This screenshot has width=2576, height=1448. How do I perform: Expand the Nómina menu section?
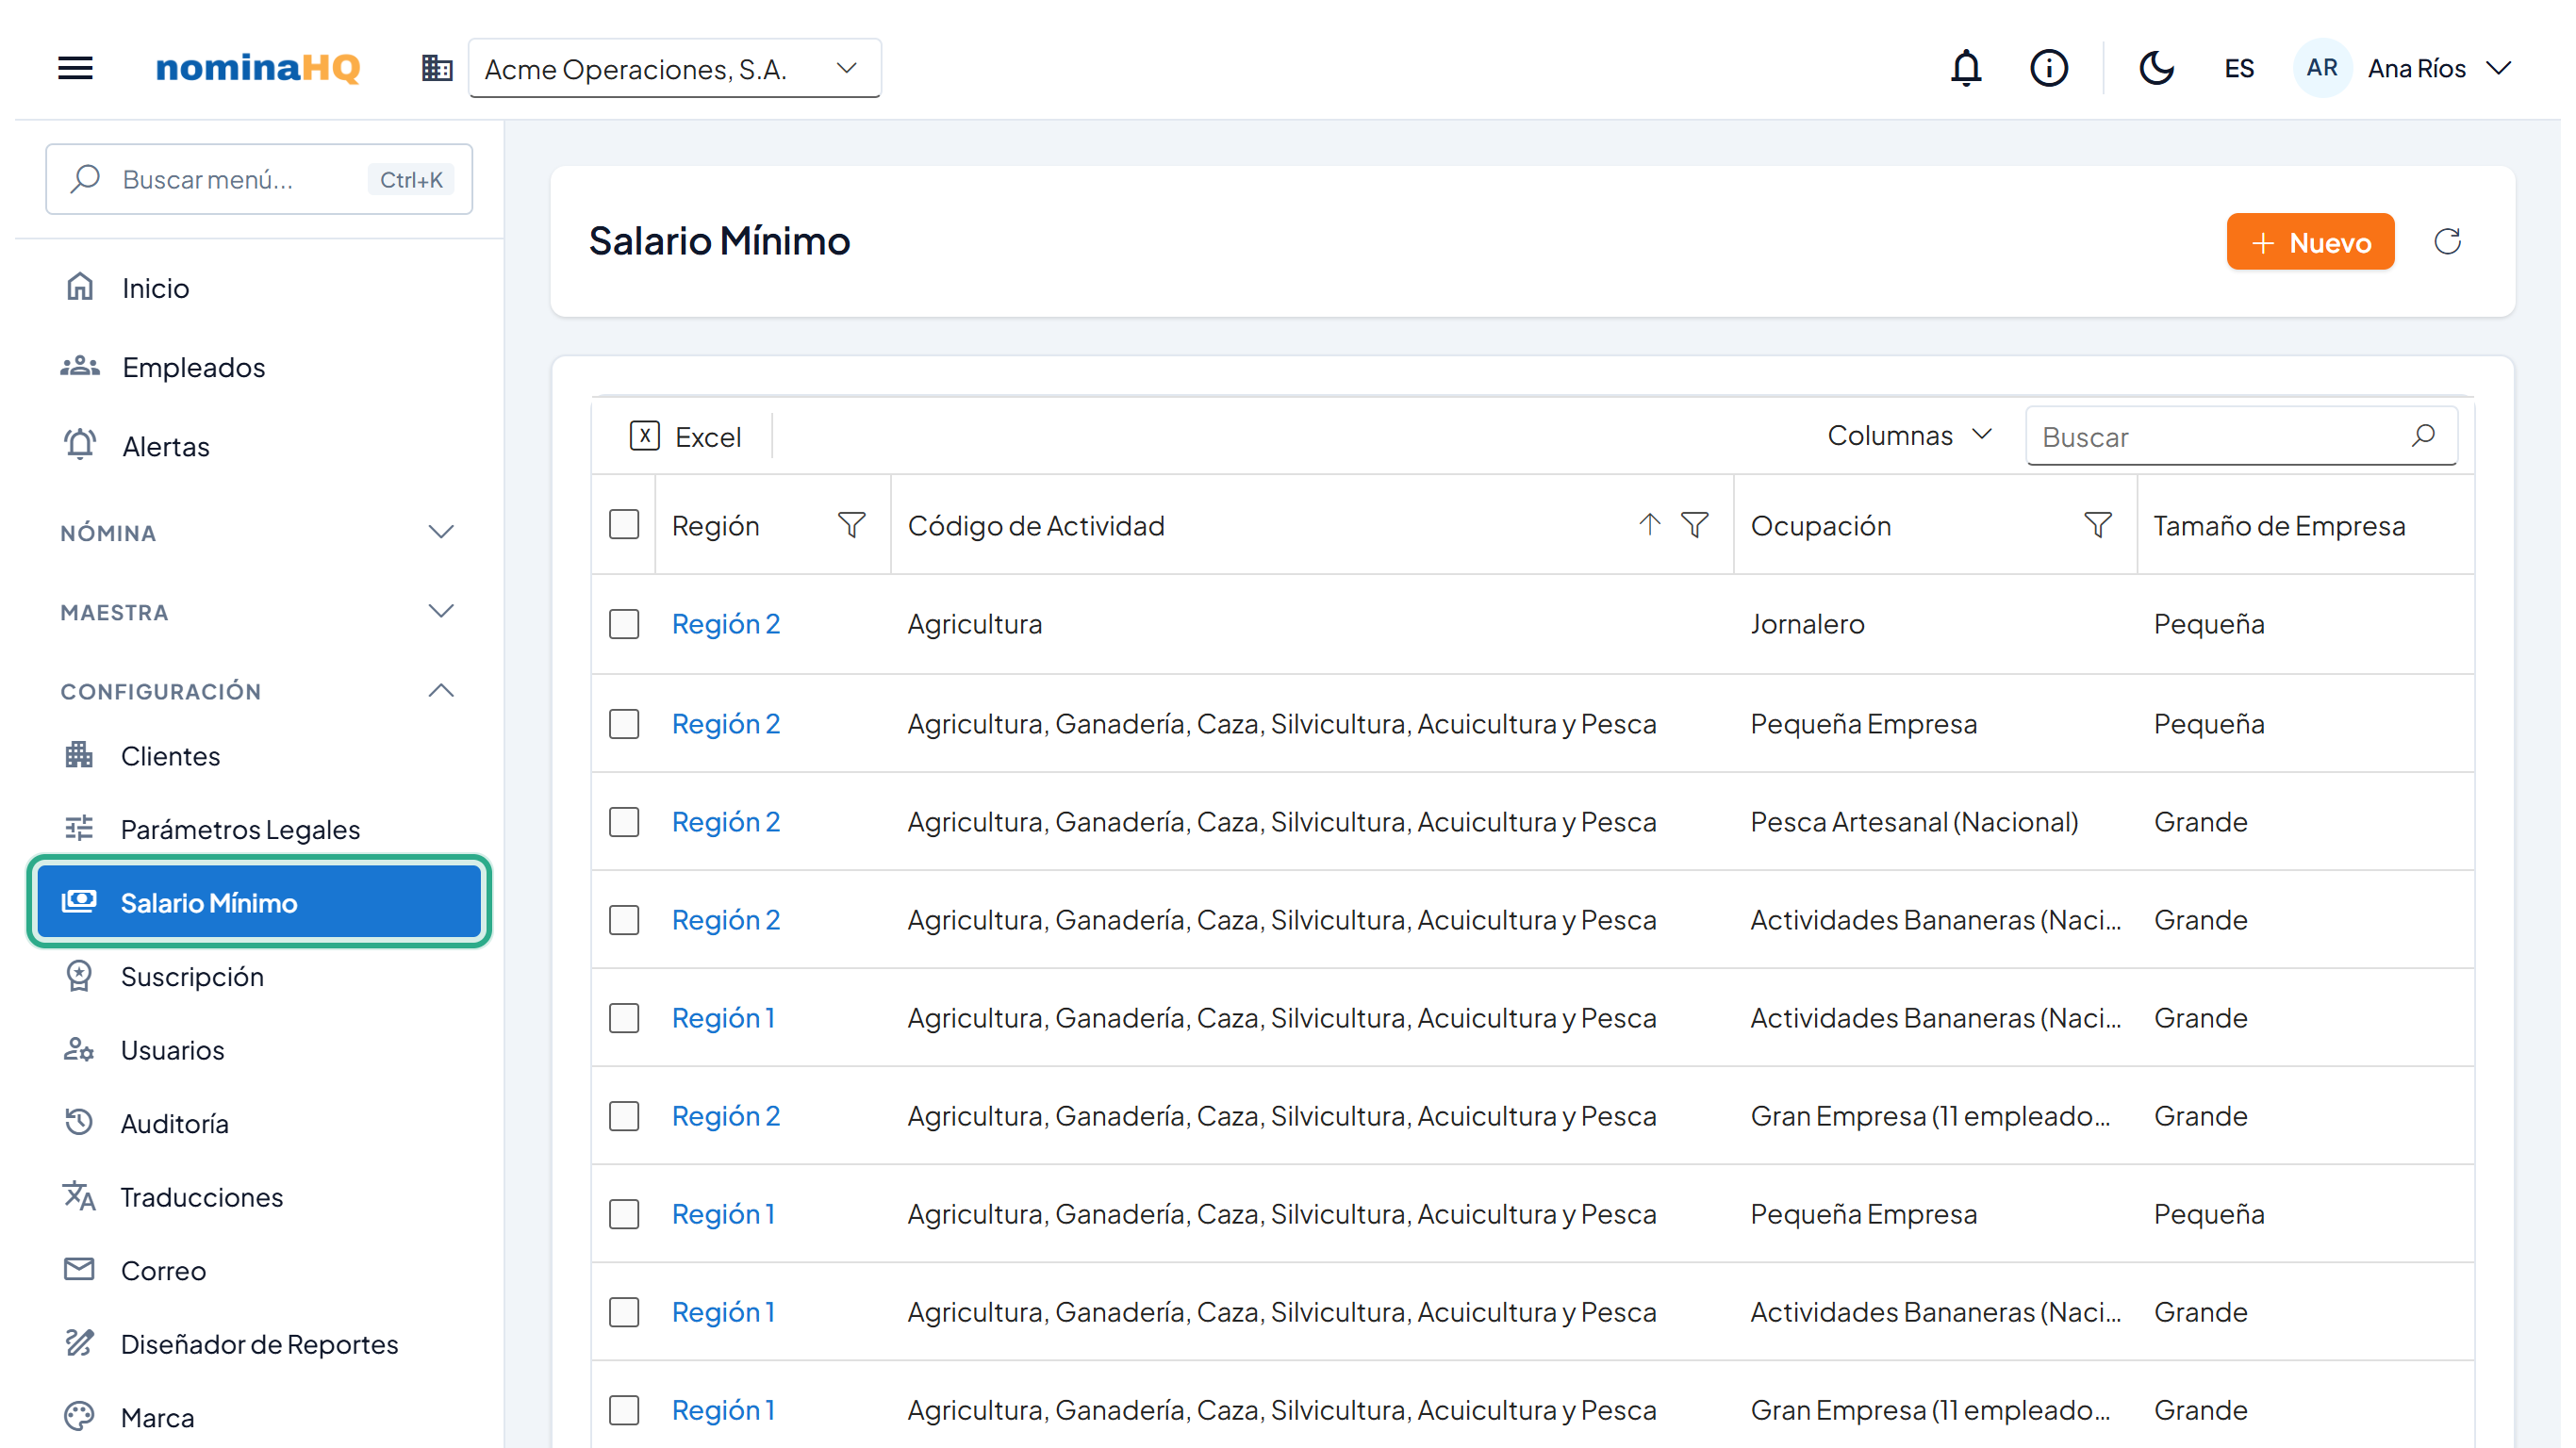click(258, 533)
